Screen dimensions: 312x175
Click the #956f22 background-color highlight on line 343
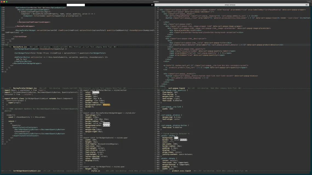(106, 105)
